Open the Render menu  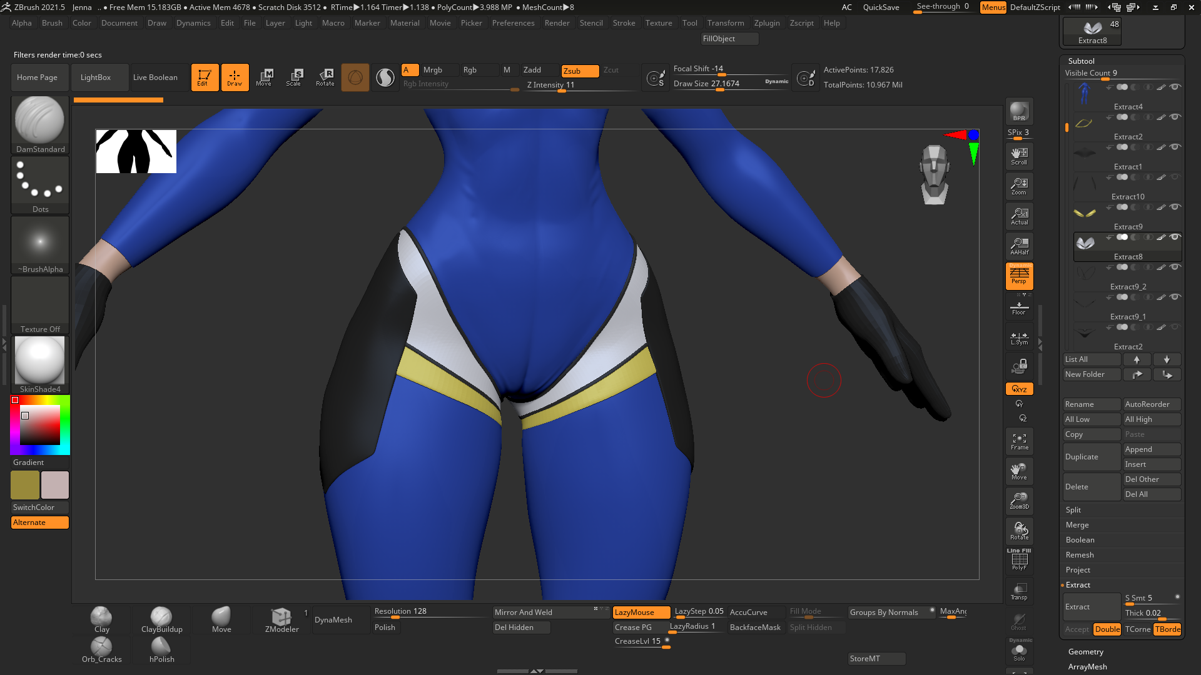click(x=557, y=23)
